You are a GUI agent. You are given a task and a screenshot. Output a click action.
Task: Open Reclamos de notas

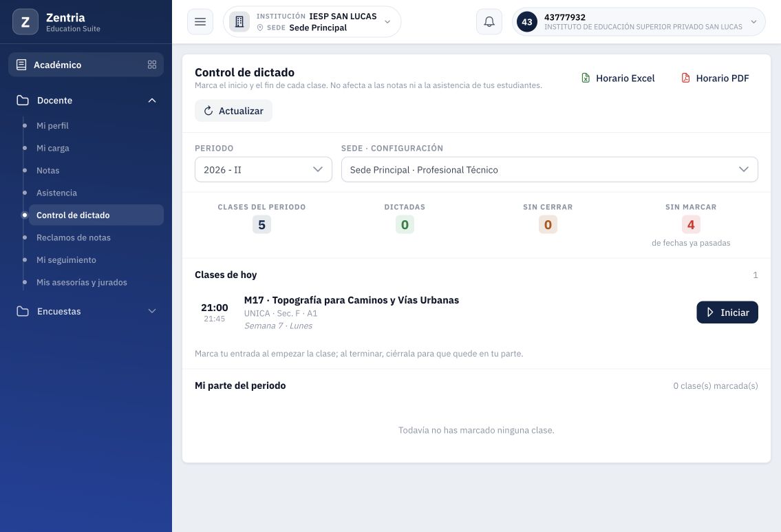coord(73,237)
